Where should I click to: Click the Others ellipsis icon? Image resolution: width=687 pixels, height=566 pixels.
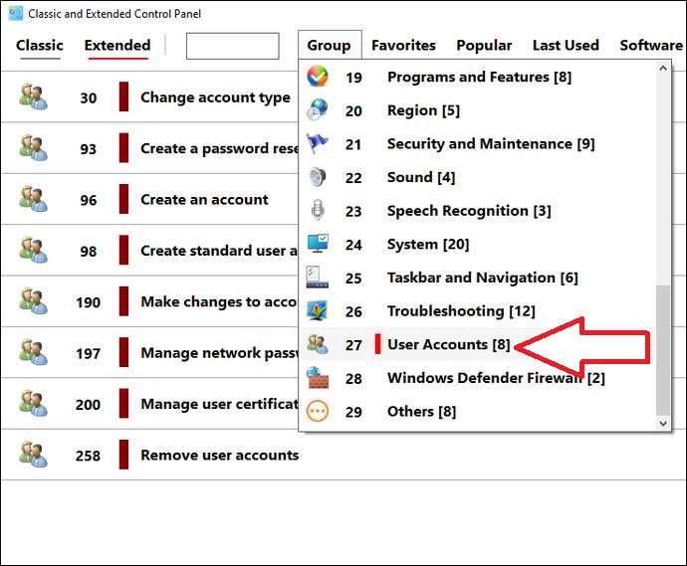[x=318, y=412]
